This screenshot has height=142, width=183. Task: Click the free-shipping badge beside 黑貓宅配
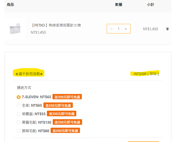click(67, 122)
